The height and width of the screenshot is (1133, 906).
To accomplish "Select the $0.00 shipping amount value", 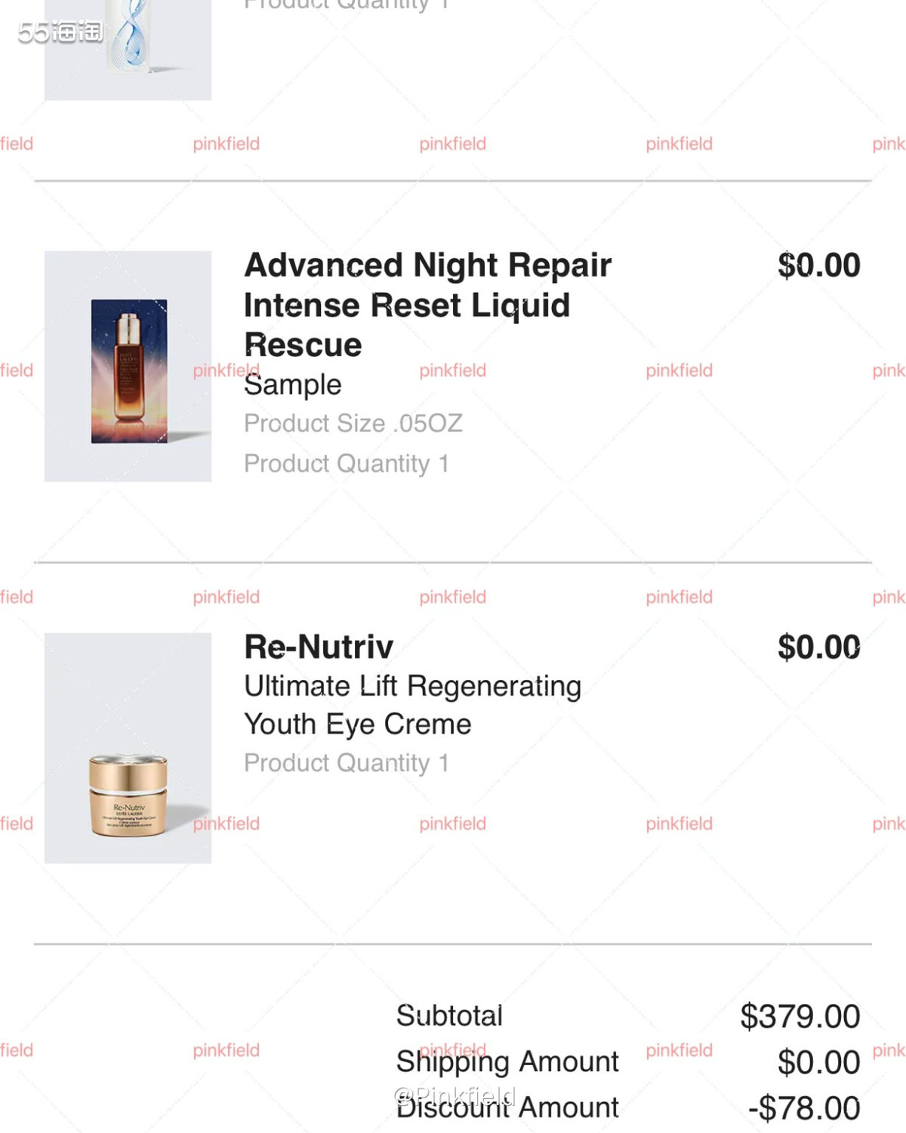I will point(818,1063).
